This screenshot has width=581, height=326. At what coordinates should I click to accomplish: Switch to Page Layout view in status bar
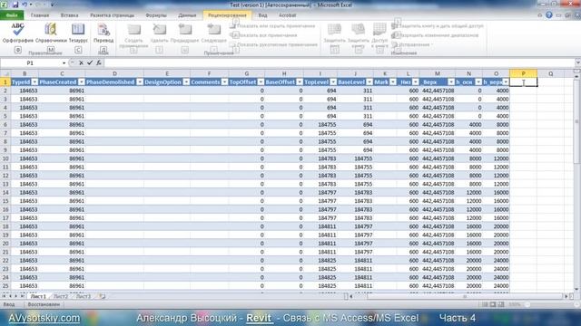(x=493, y=304)
